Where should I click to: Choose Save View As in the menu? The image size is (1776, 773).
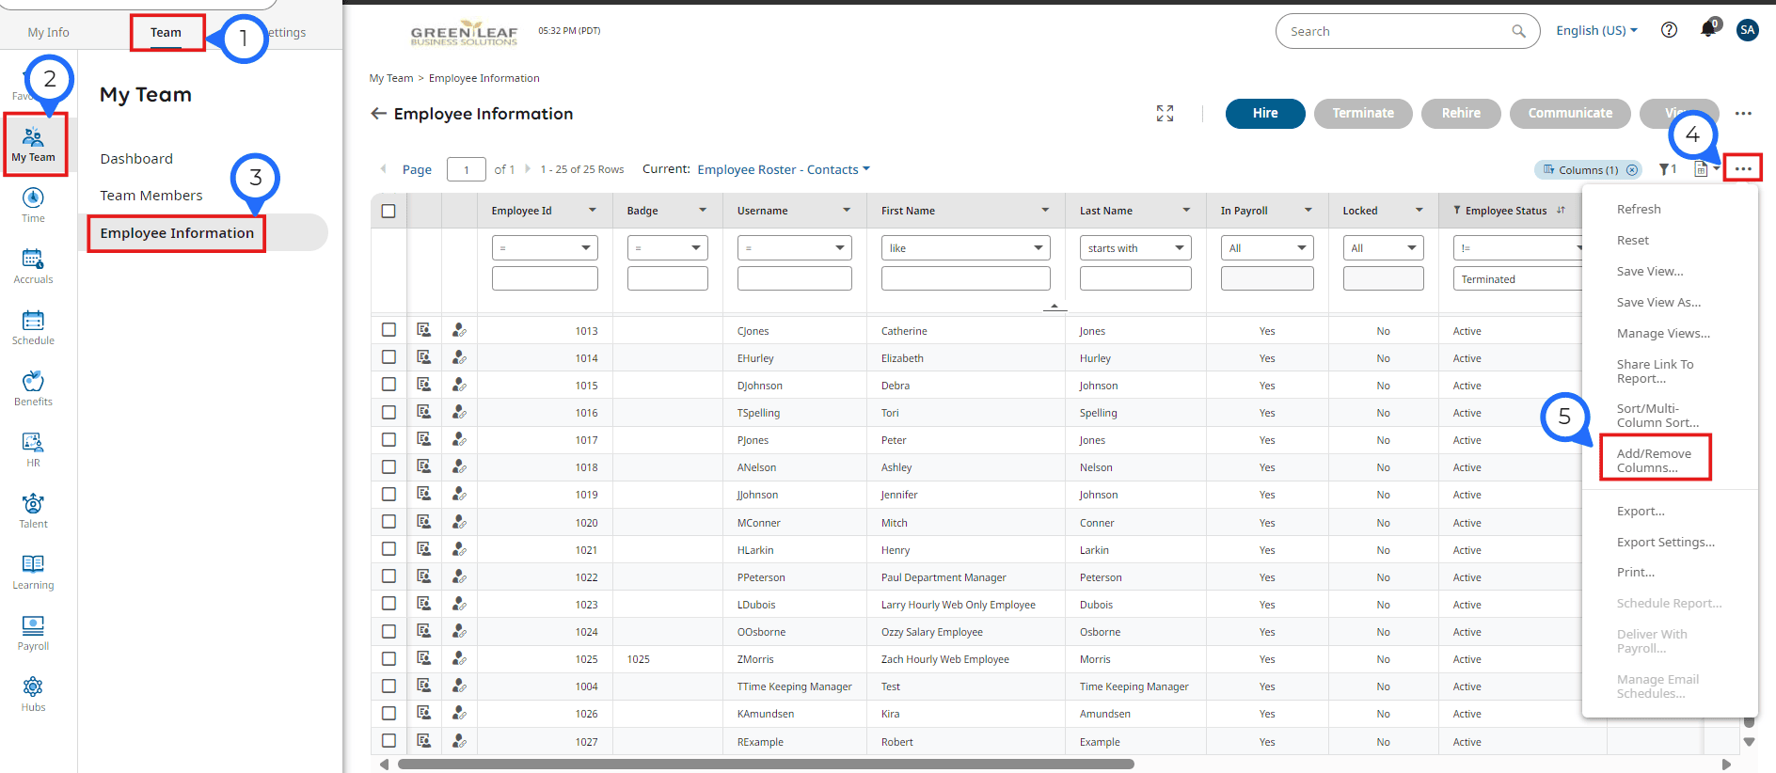[1658, 302]
